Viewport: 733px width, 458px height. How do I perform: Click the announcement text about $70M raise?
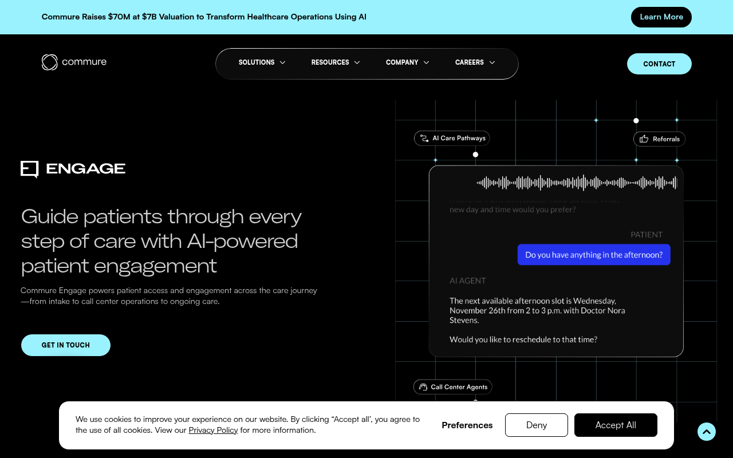click(204, 17)
